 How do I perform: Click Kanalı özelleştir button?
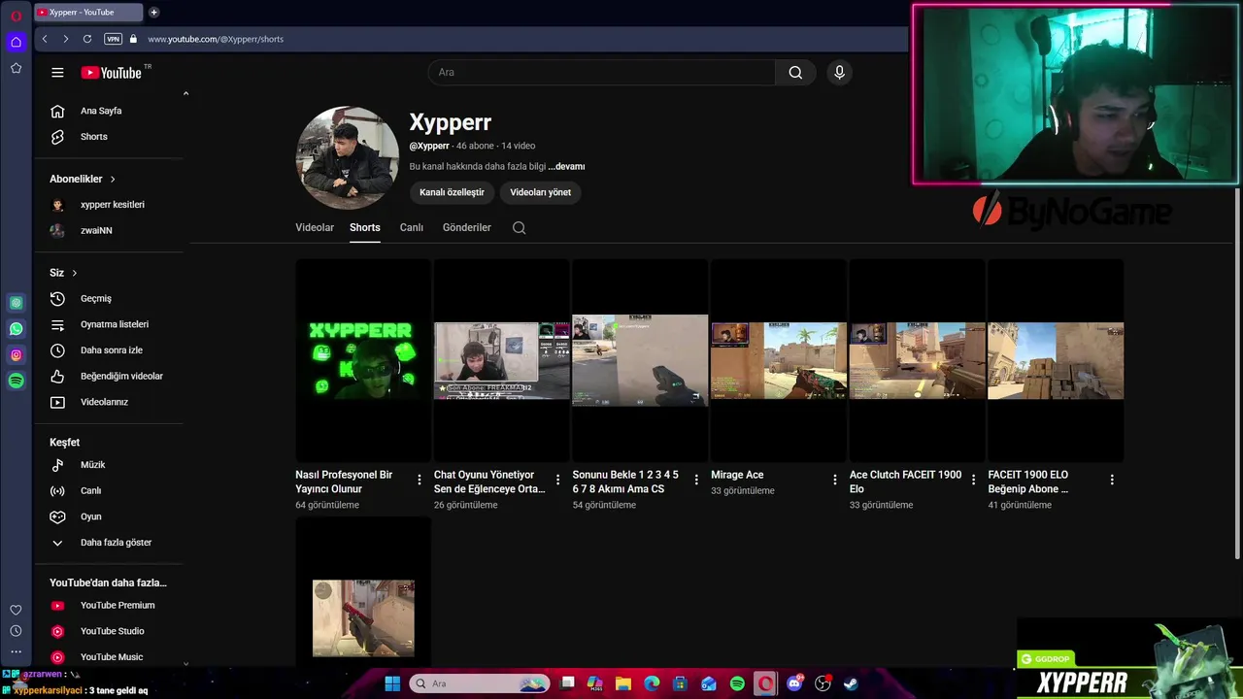(x=452, y=192)
